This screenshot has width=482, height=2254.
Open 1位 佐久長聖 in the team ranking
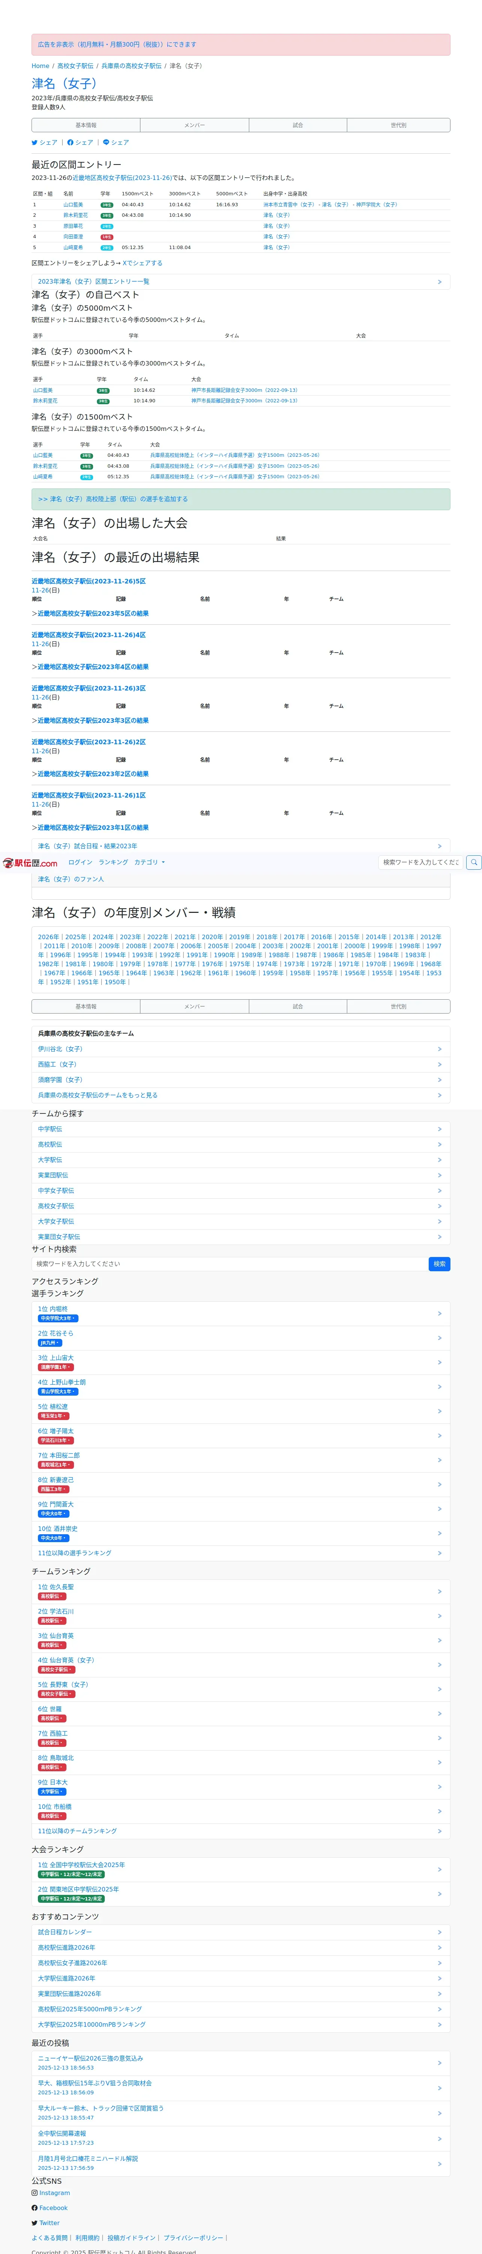click(x=241, y=1592)
